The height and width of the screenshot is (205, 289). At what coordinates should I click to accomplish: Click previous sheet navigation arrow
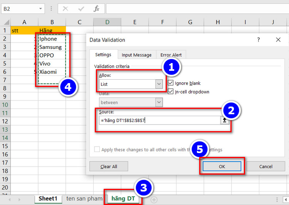[10, 200]
